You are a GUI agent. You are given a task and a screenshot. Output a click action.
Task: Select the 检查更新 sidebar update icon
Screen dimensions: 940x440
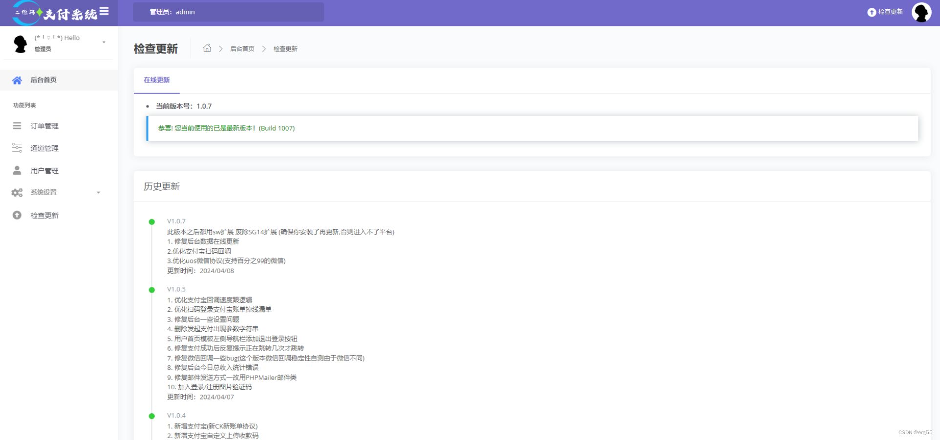(x=17, y=215)
